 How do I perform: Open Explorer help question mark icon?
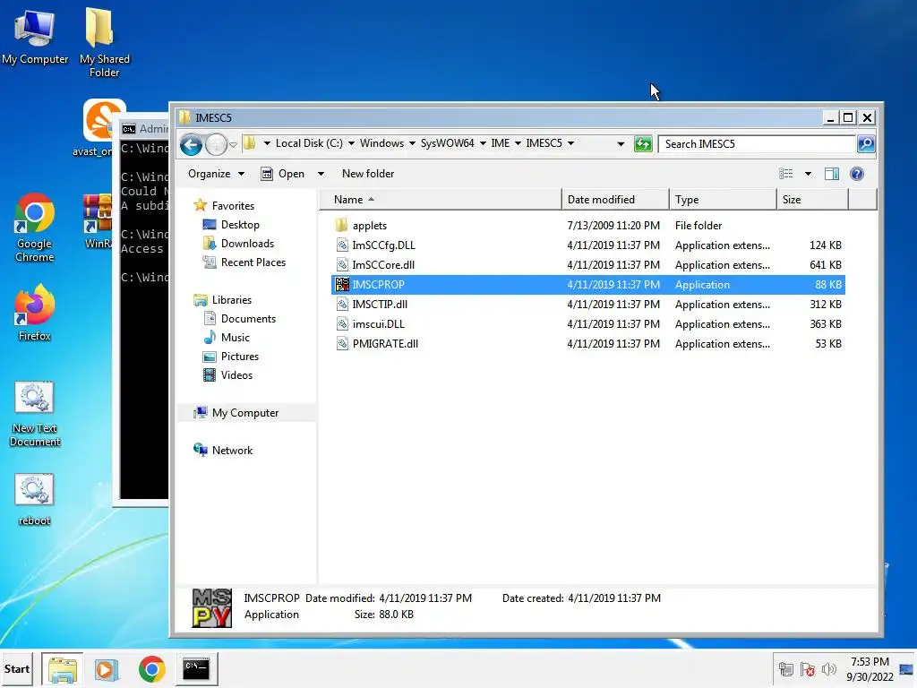click(857, 174)
